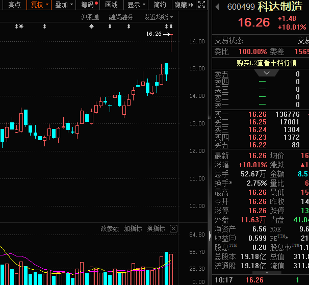Click 换指标 to change the indicator
The width and height of the screenshot is (309, 285).
click(x=156, y=228)
